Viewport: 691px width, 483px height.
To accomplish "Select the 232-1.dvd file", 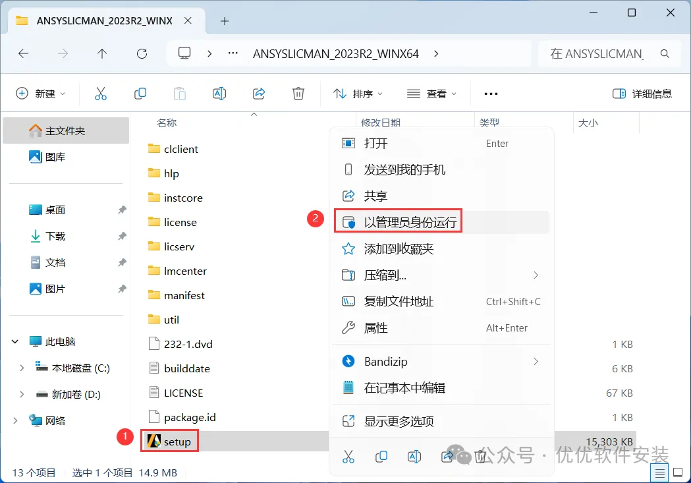I will pos(180,344).
